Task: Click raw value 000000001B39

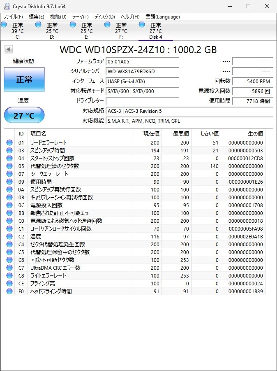Action: (245, 291)
